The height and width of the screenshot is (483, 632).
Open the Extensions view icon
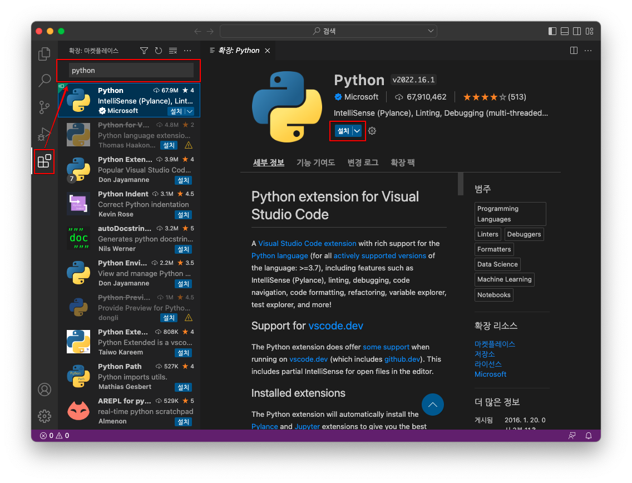coord(45,161)
